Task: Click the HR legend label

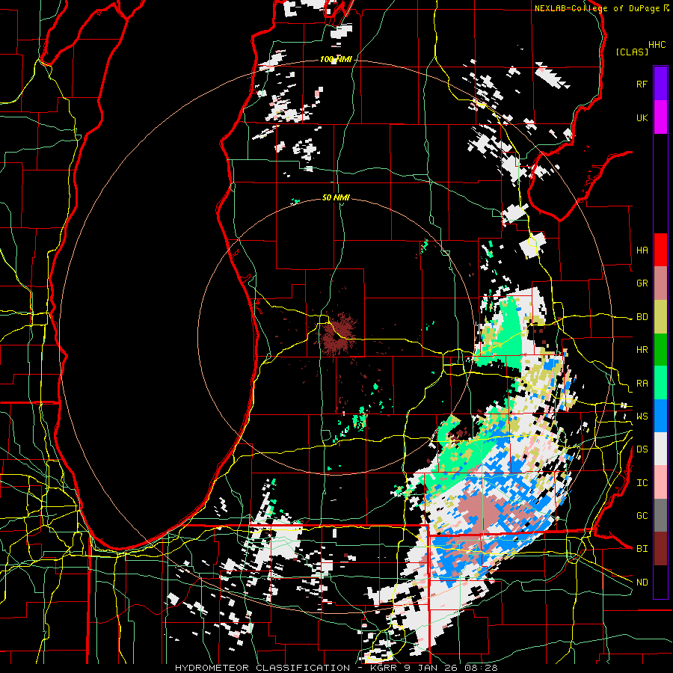Action: point(642,350)
